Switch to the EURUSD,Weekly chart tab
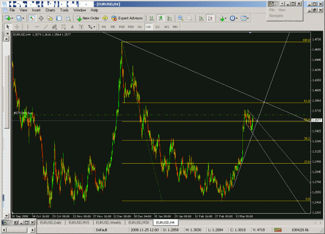 [109, 223]
